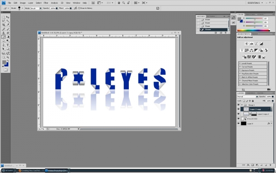Expand Black & White Presets

(240, 77)
